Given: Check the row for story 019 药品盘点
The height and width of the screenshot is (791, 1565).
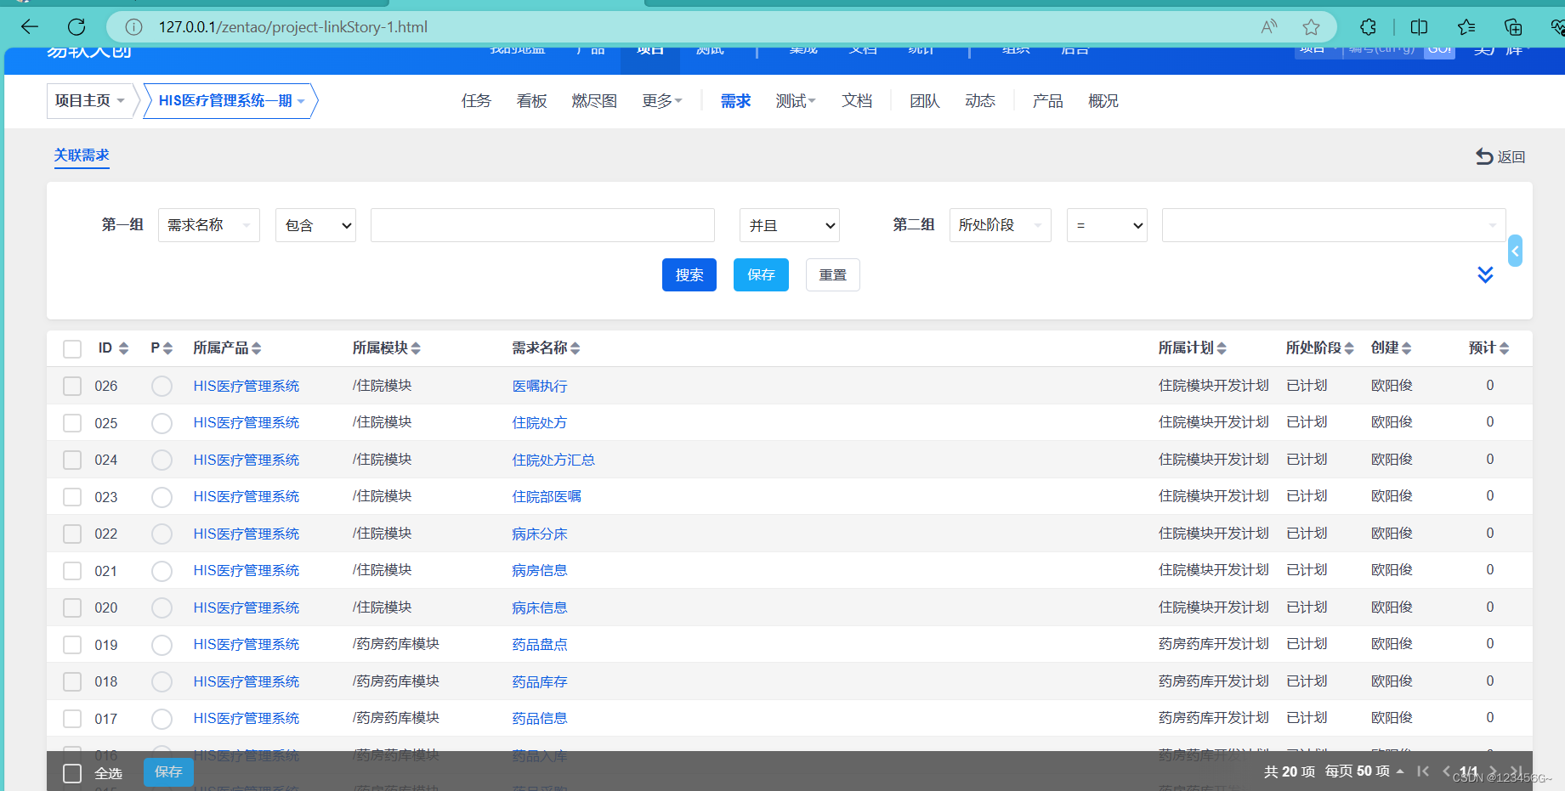Looking at the screenshot, I should pos(72,645).
